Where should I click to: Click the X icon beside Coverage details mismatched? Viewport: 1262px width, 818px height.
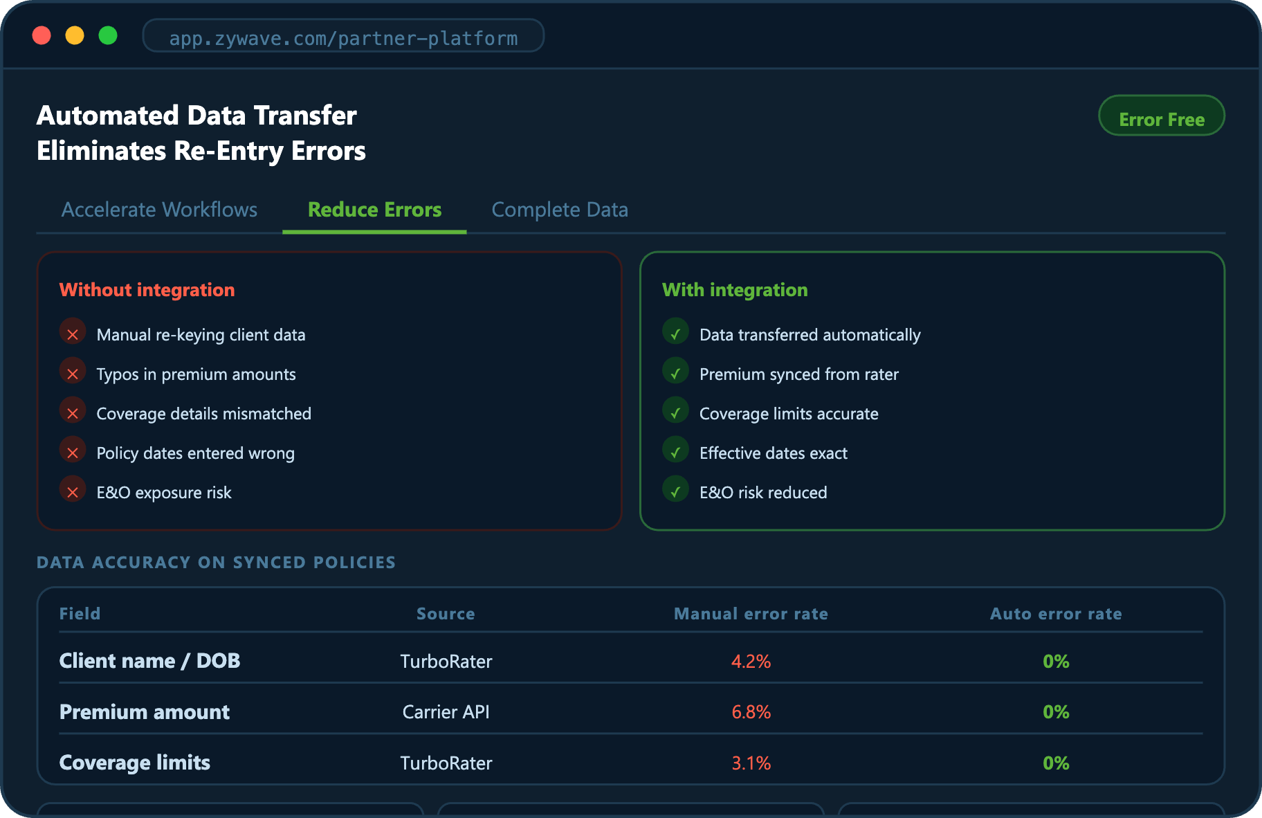pos(73,413)
